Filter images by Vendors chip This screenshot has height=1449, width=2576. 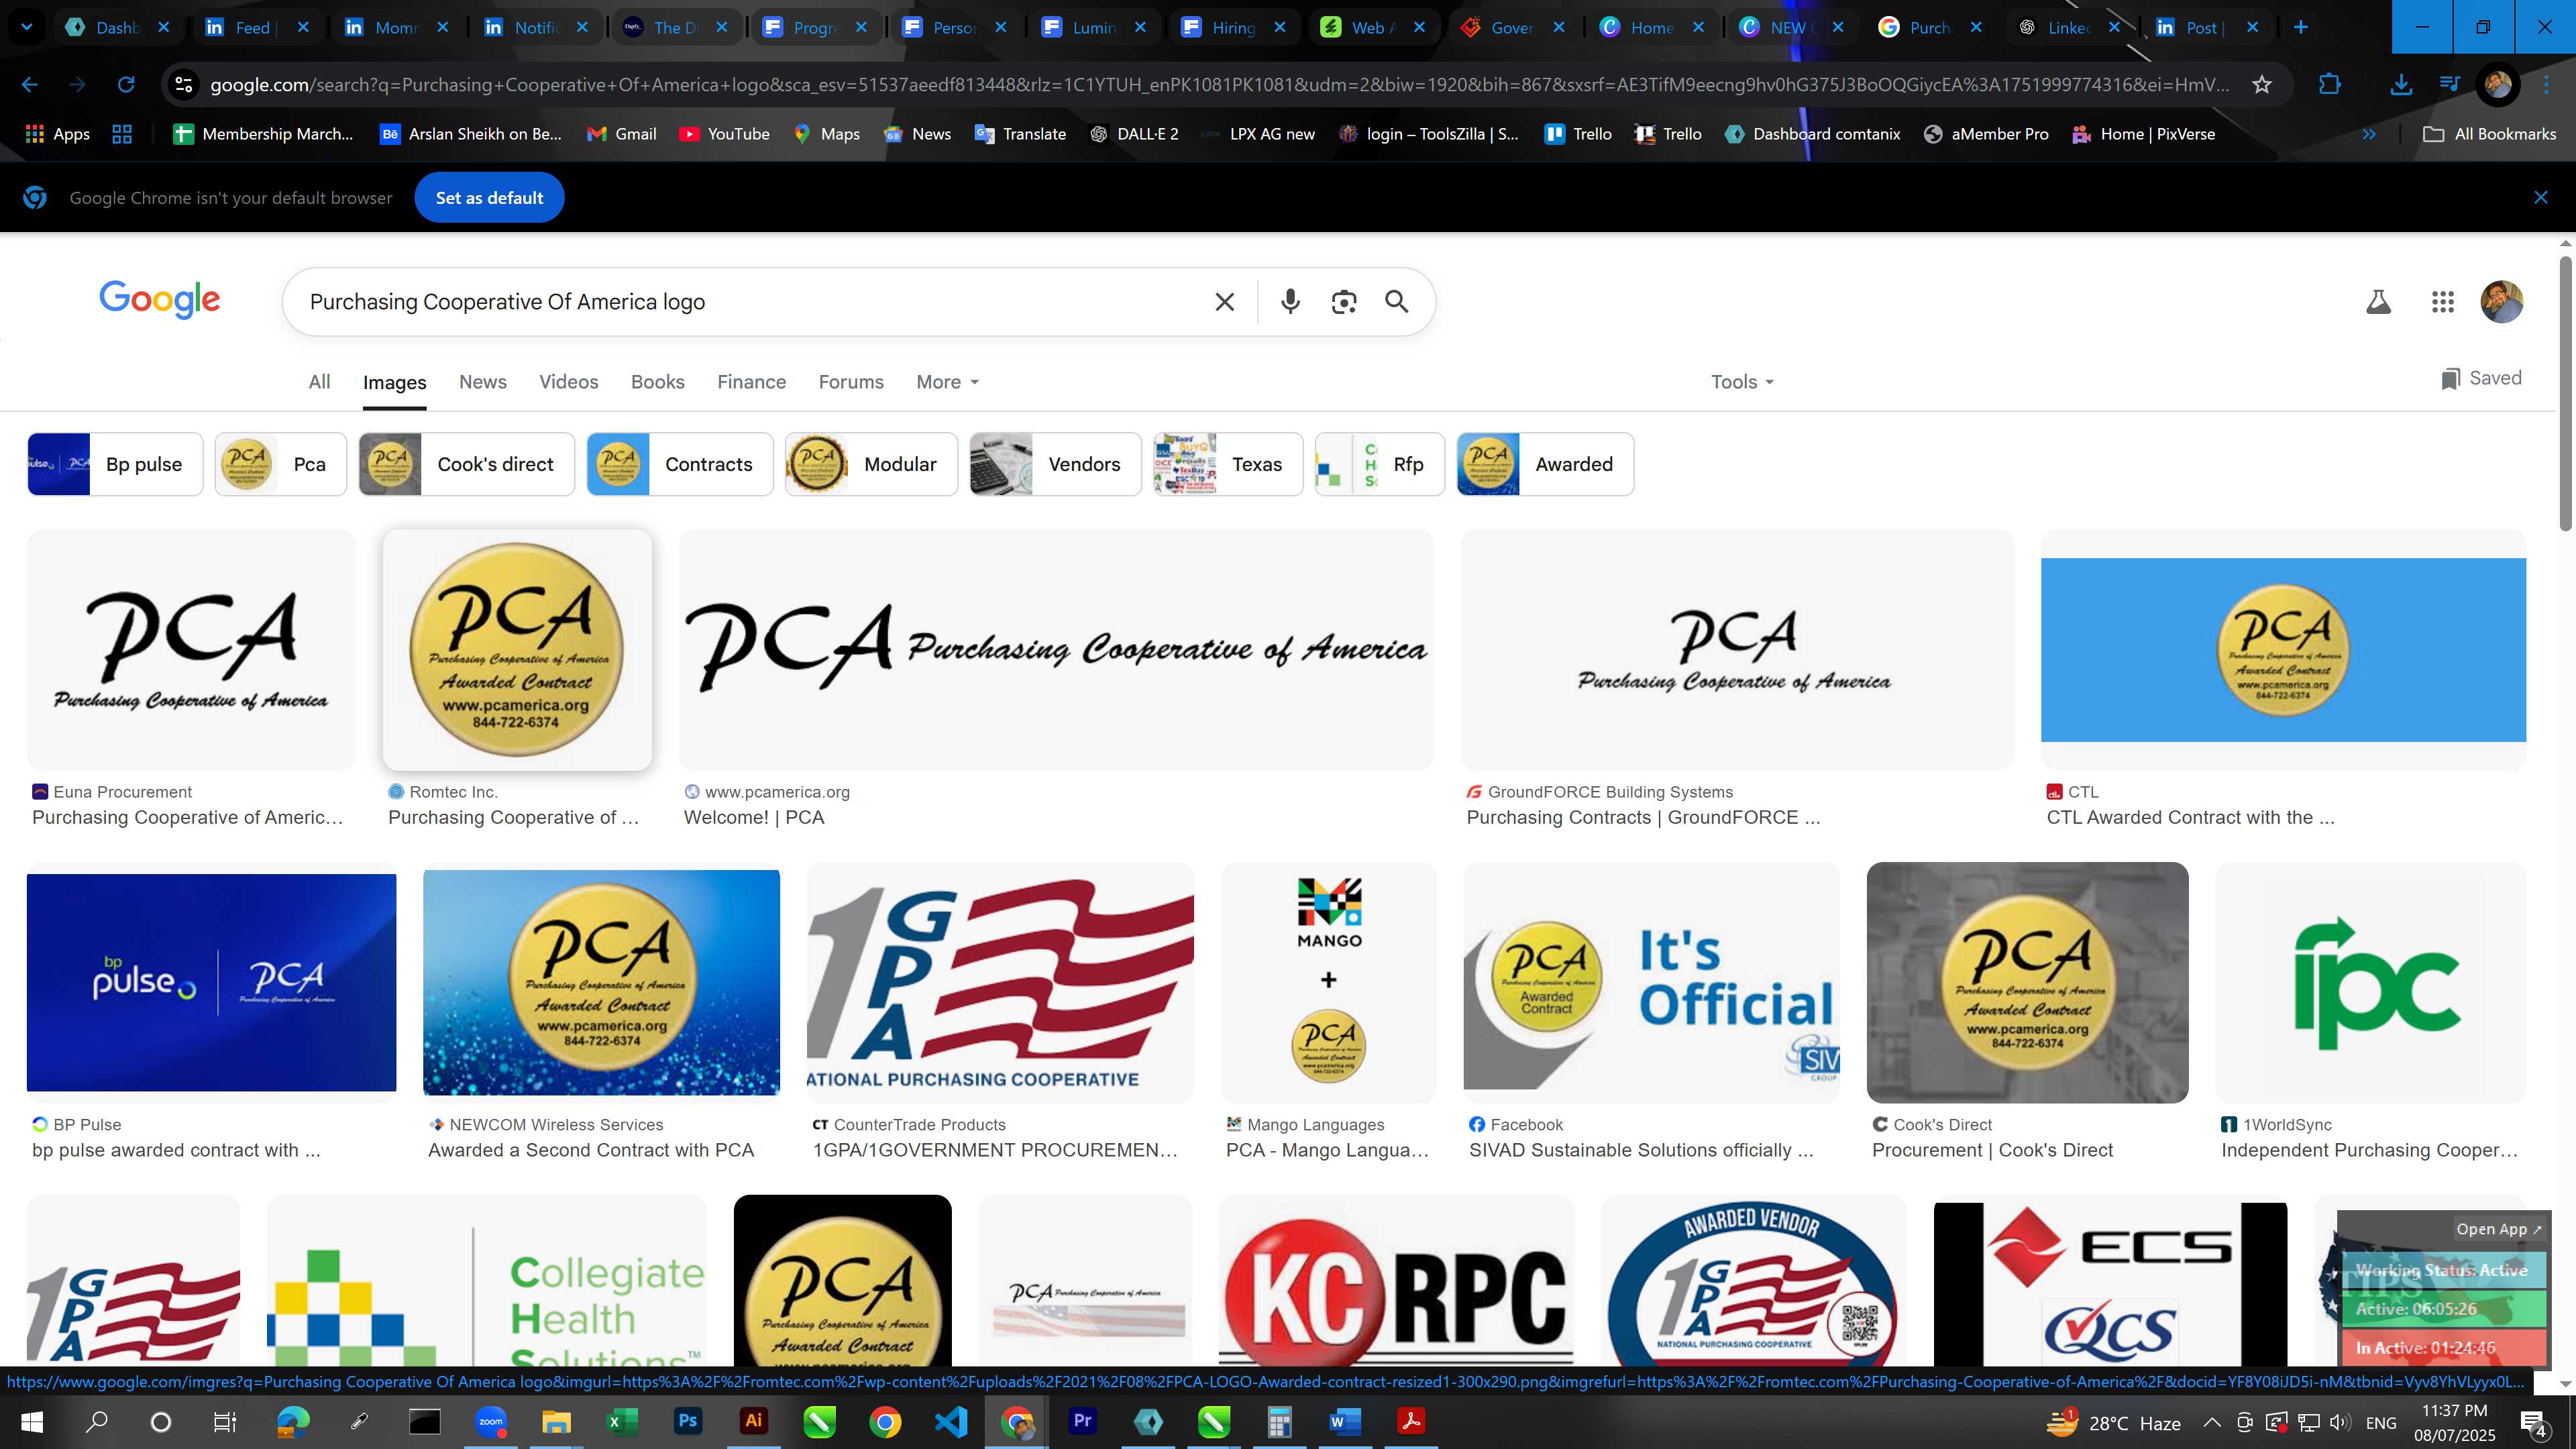tap(1055, 464)
